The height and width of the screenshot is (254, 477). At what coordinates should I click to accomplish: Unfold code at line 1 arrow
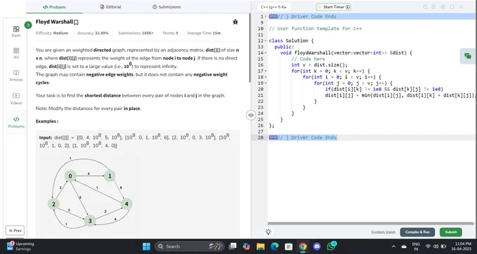(266, 16)
